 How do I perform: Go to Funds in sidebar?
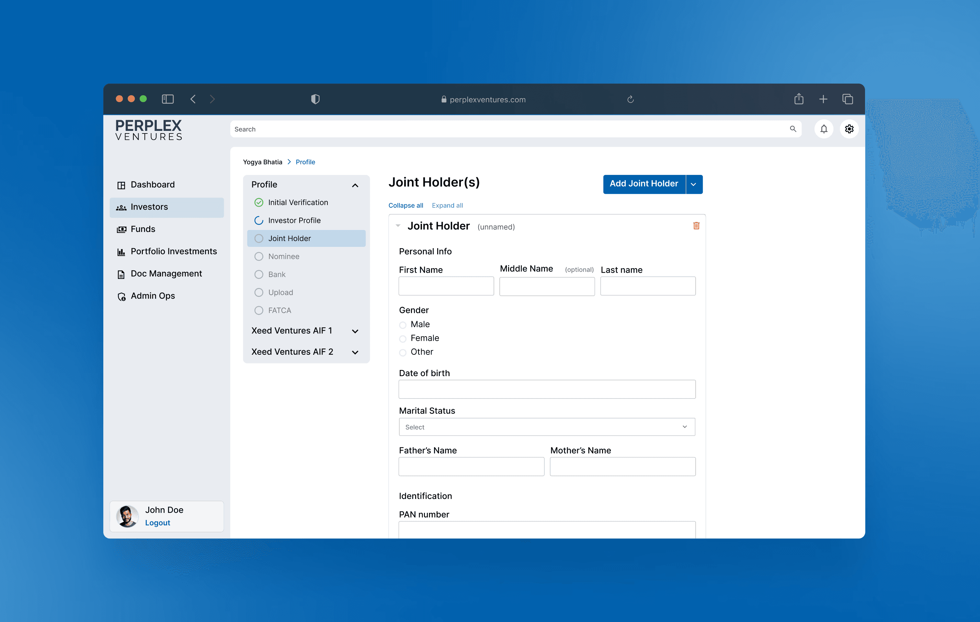[x=143, y=229]
